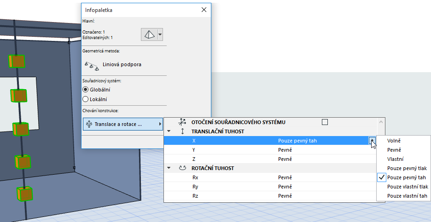This screenshot has width=431, height=222.
Task: Collapse the Translační tuhost section
Action: click(169, 131)
